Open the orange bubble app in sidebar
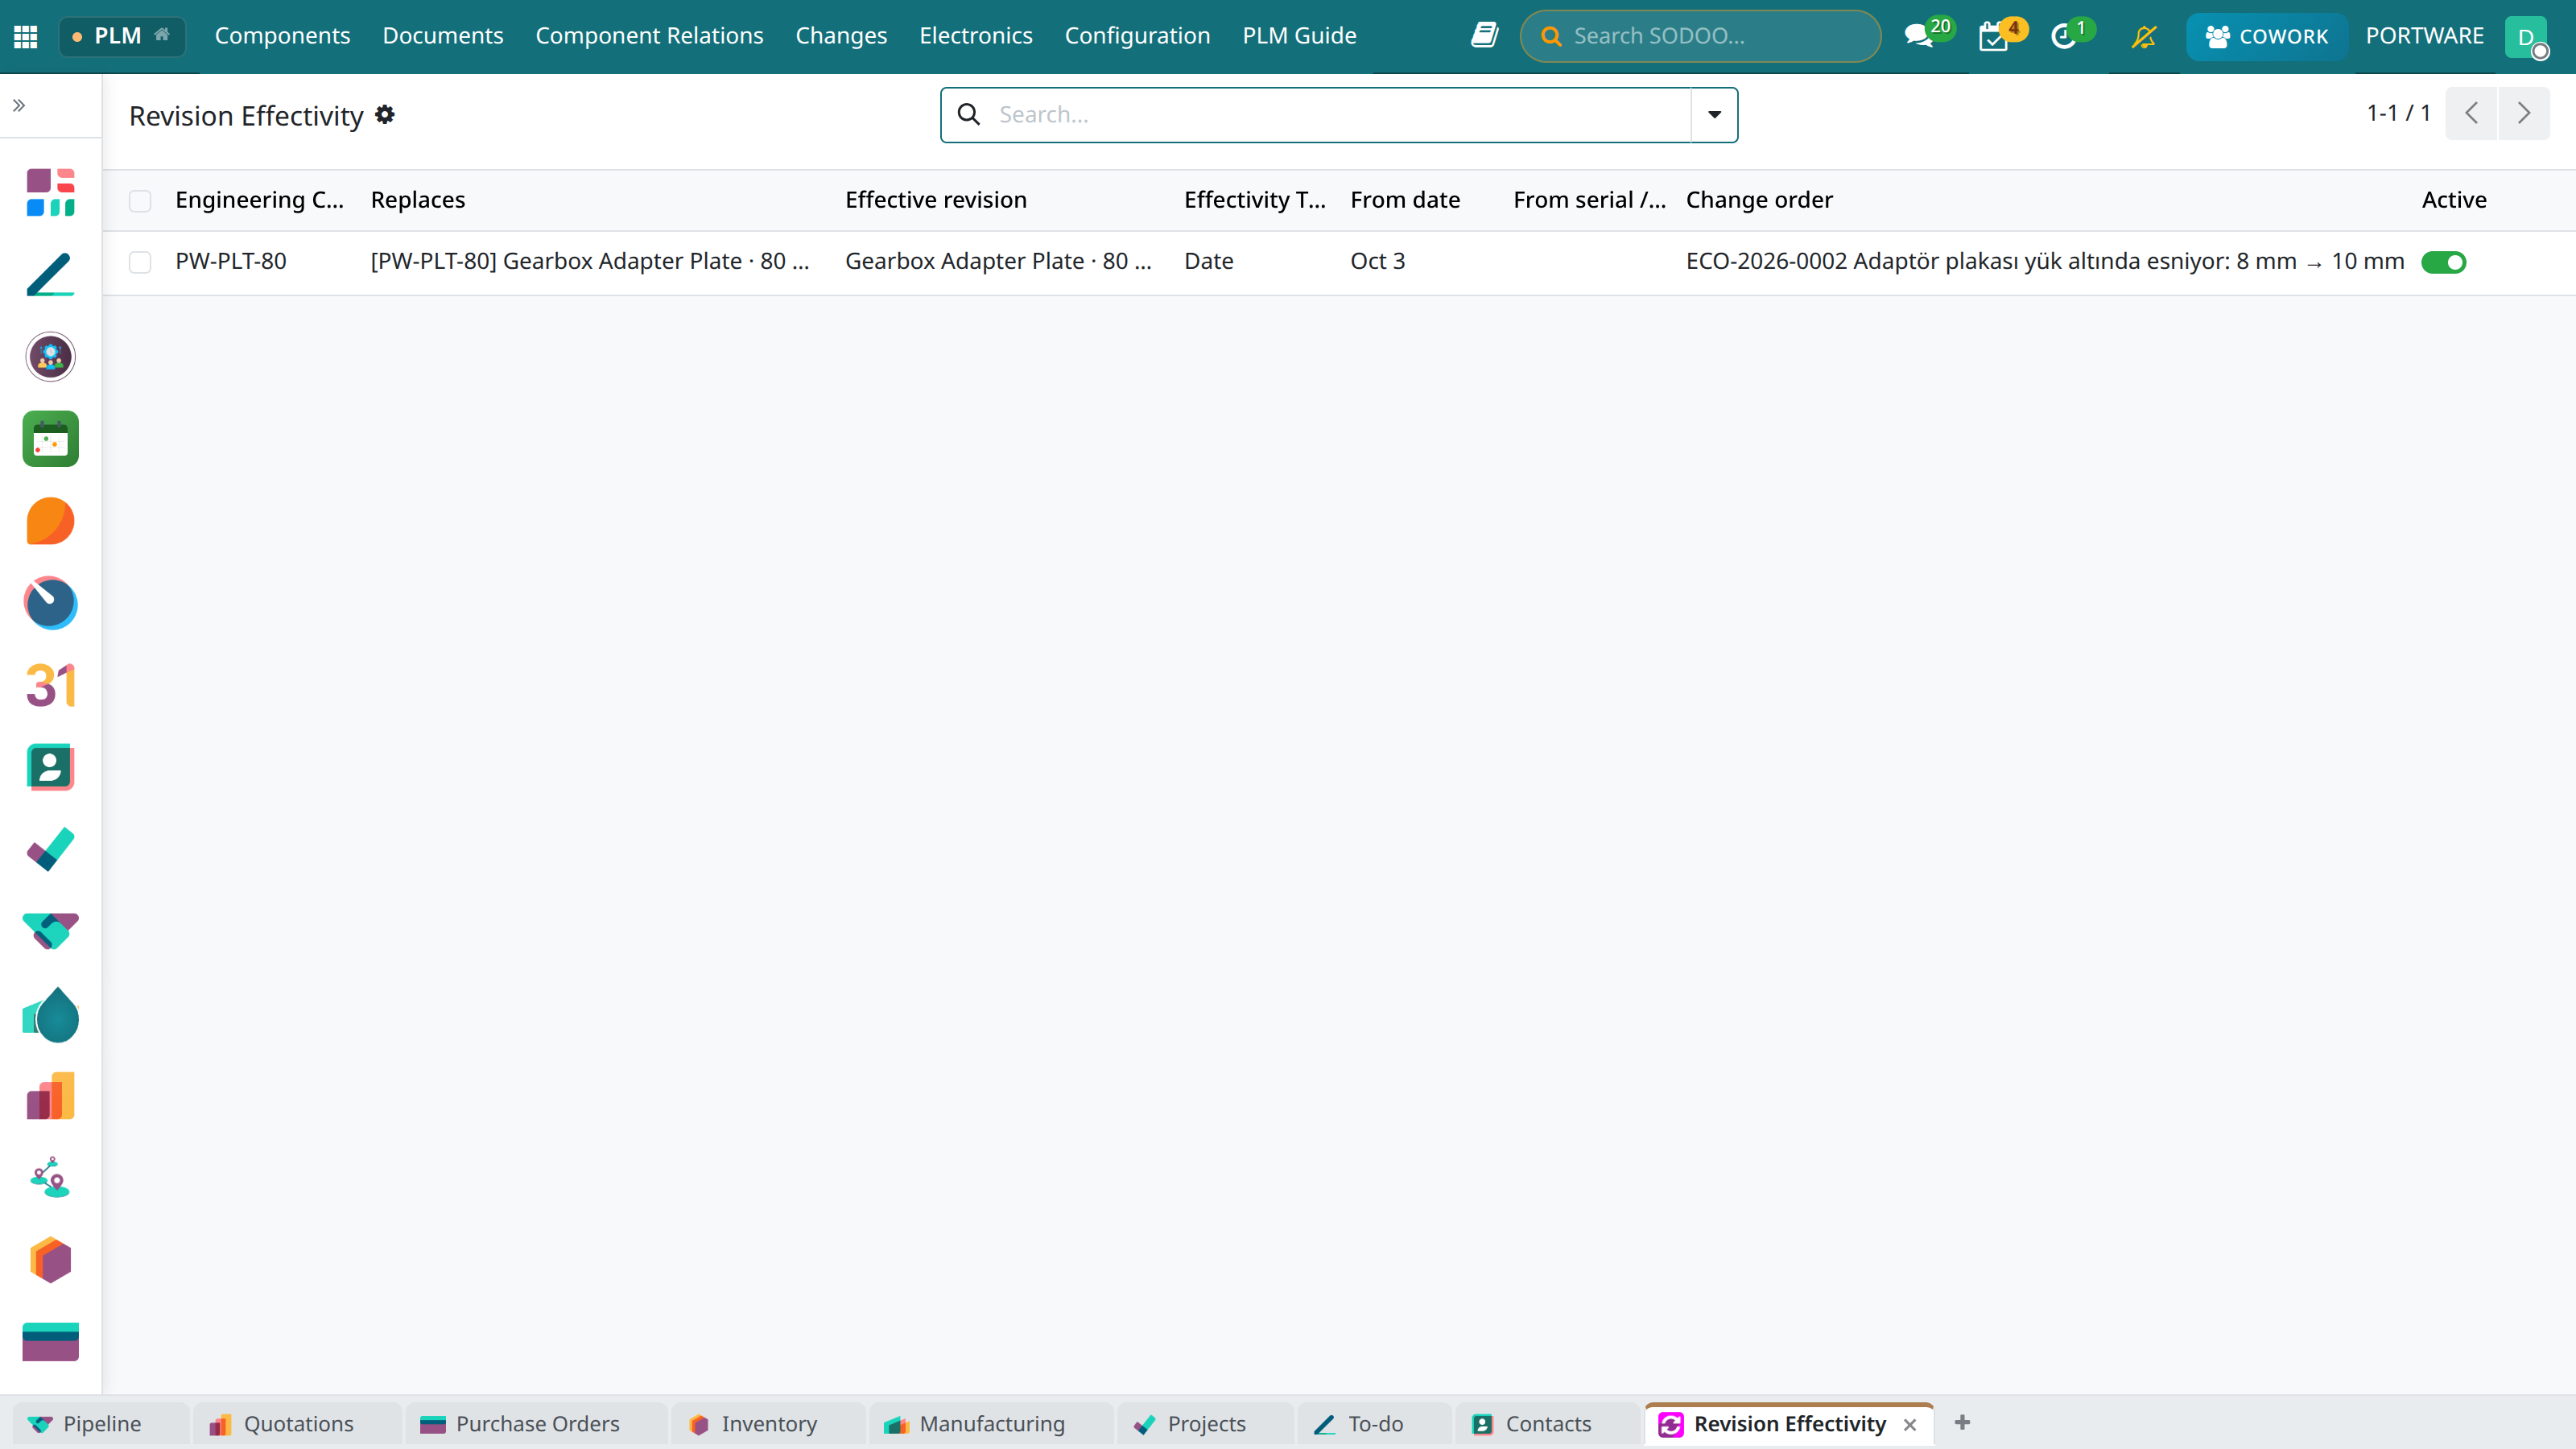Viewport: 2576px width, 1449px height. click(51, 521)
